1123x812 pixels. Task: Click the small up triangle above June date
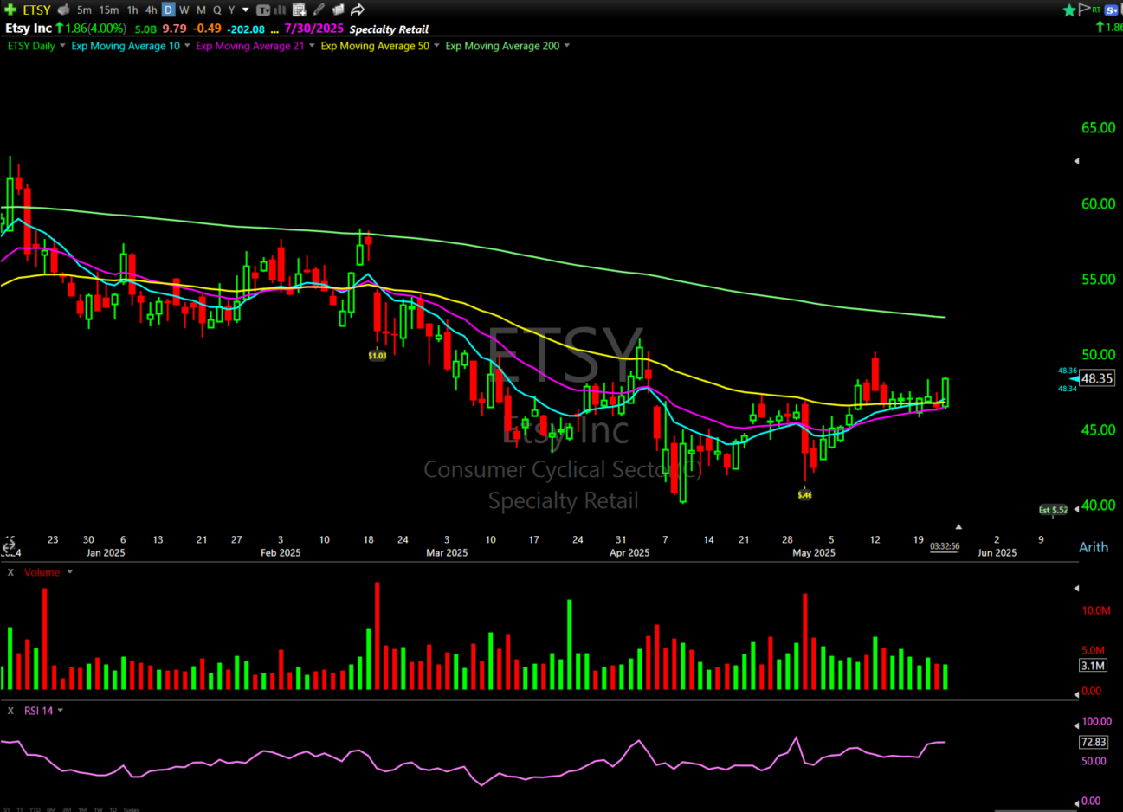click(958, 526)
